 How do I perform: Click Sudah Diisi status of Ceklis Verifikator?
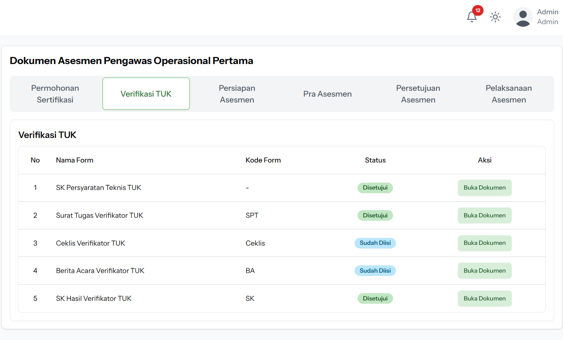click(x=375, y=243)
